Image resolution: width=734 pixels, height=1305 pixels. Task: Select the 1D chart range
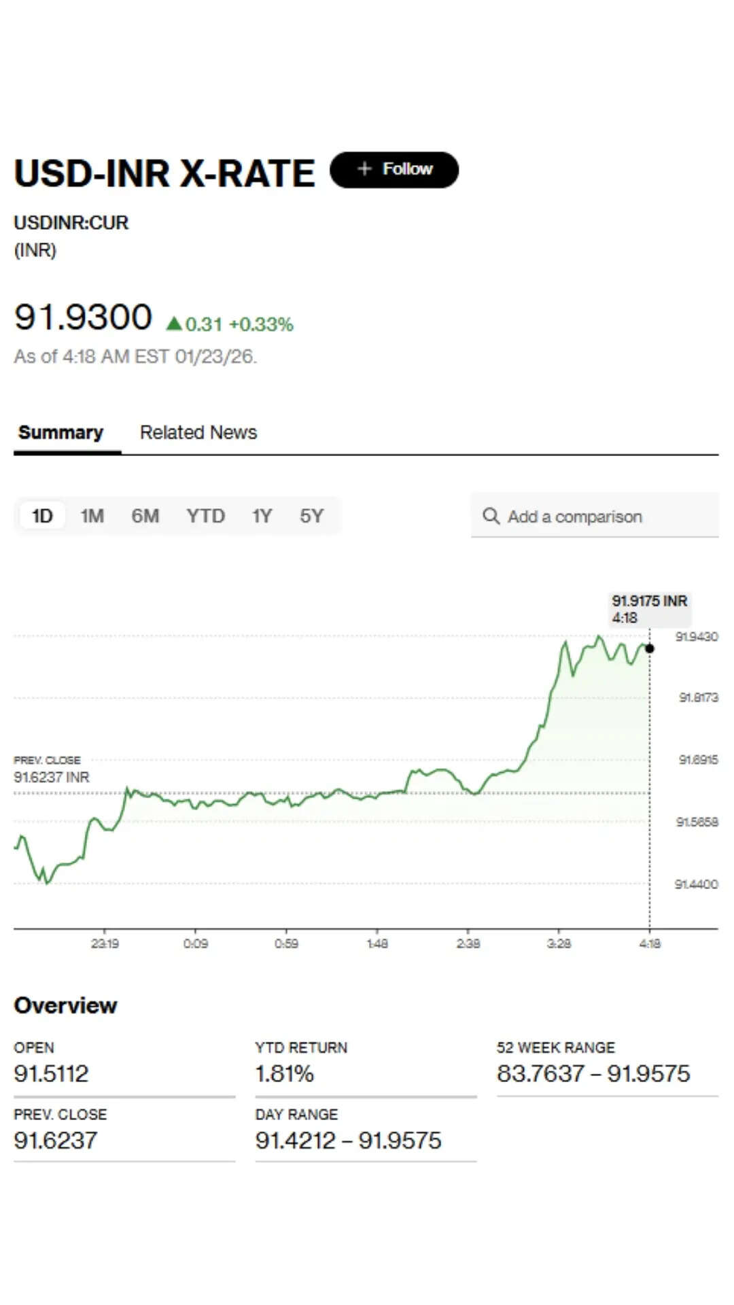pos(42,516)
